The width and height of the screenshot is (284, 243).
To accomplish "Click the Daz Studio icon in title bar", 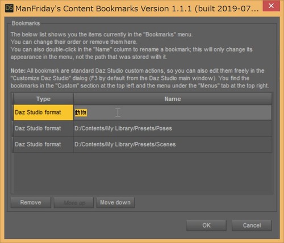I will pos(9,8).
